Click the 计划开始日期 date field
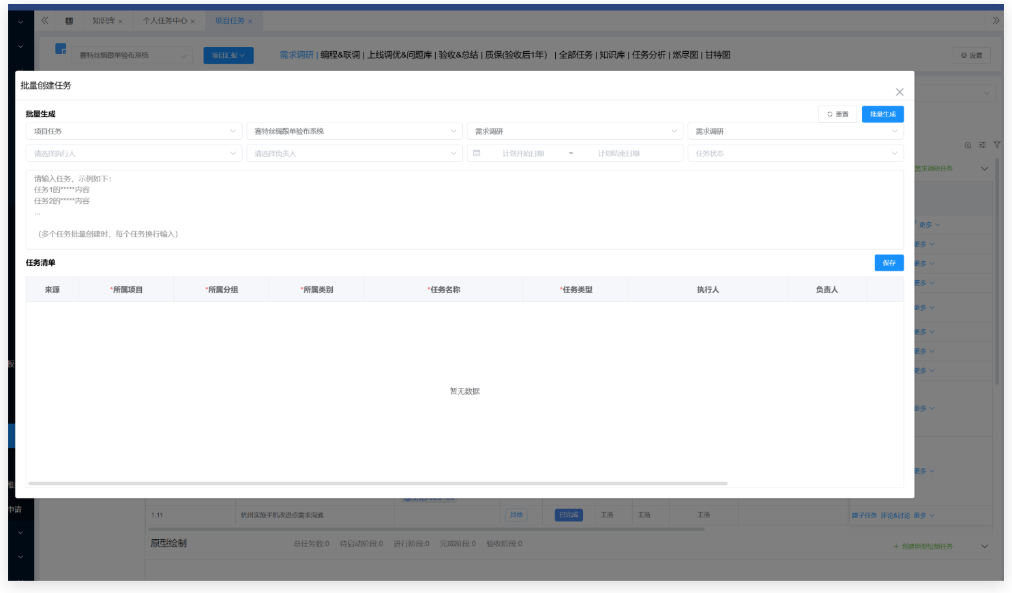The width and height of the screenshot is (1012, 593). pyautogui.click(x=523, y=153)
